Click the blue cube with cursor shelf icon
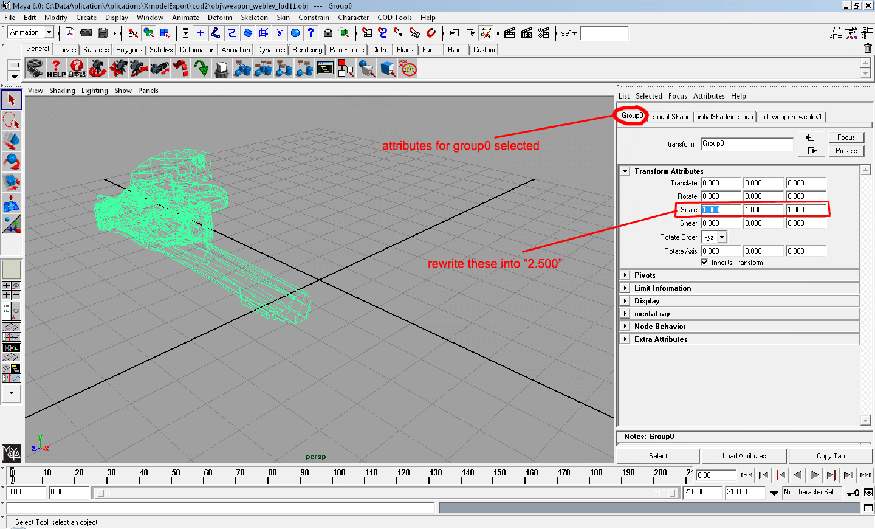This screenshot has width=875, height=529. click(x=388, y=68)
